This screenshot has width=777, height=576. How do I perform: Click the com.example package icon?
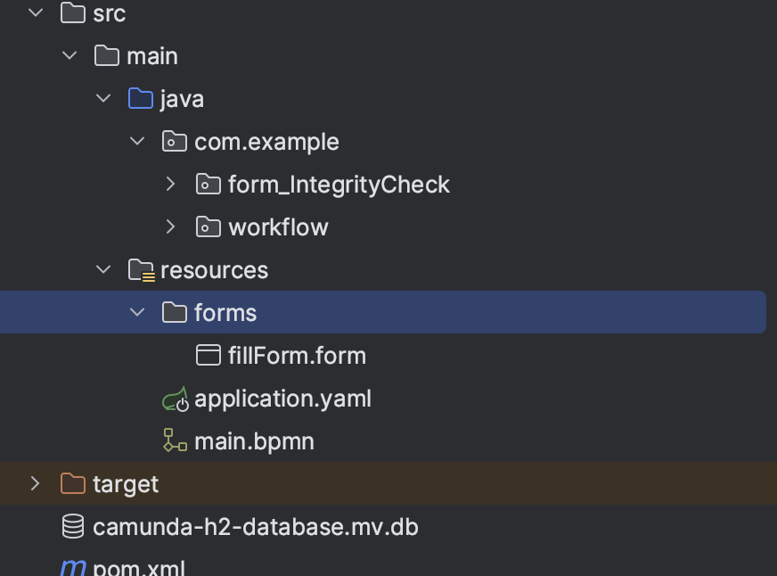pyautogui.click(x=174, y=142)
